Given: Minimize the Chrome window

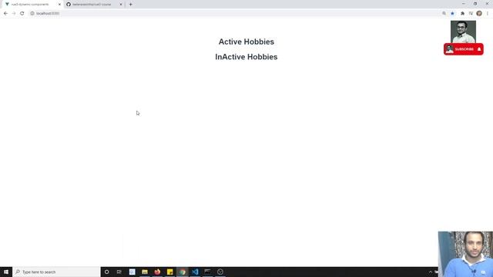Looking at the screenshot, I should point(464,4).
